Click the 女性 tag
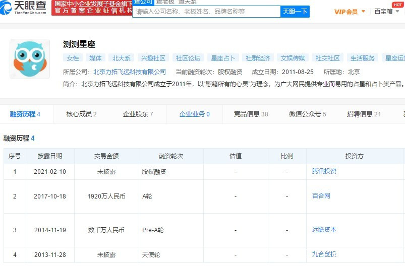Image resolution: width=405 pixels, height=266 pixels. [73, 58]
